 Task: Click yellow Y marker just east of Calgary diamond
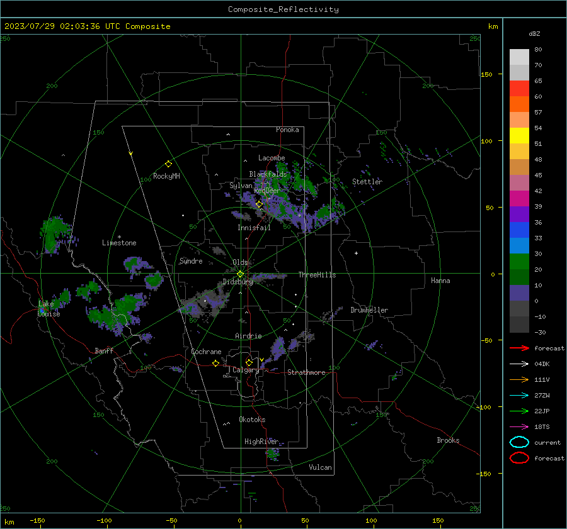point(262,360)
